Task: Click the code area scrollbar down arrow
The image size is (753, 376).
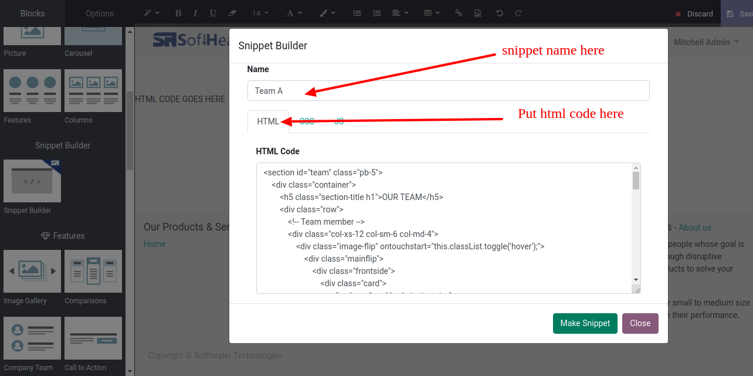Action: point(636,279)
